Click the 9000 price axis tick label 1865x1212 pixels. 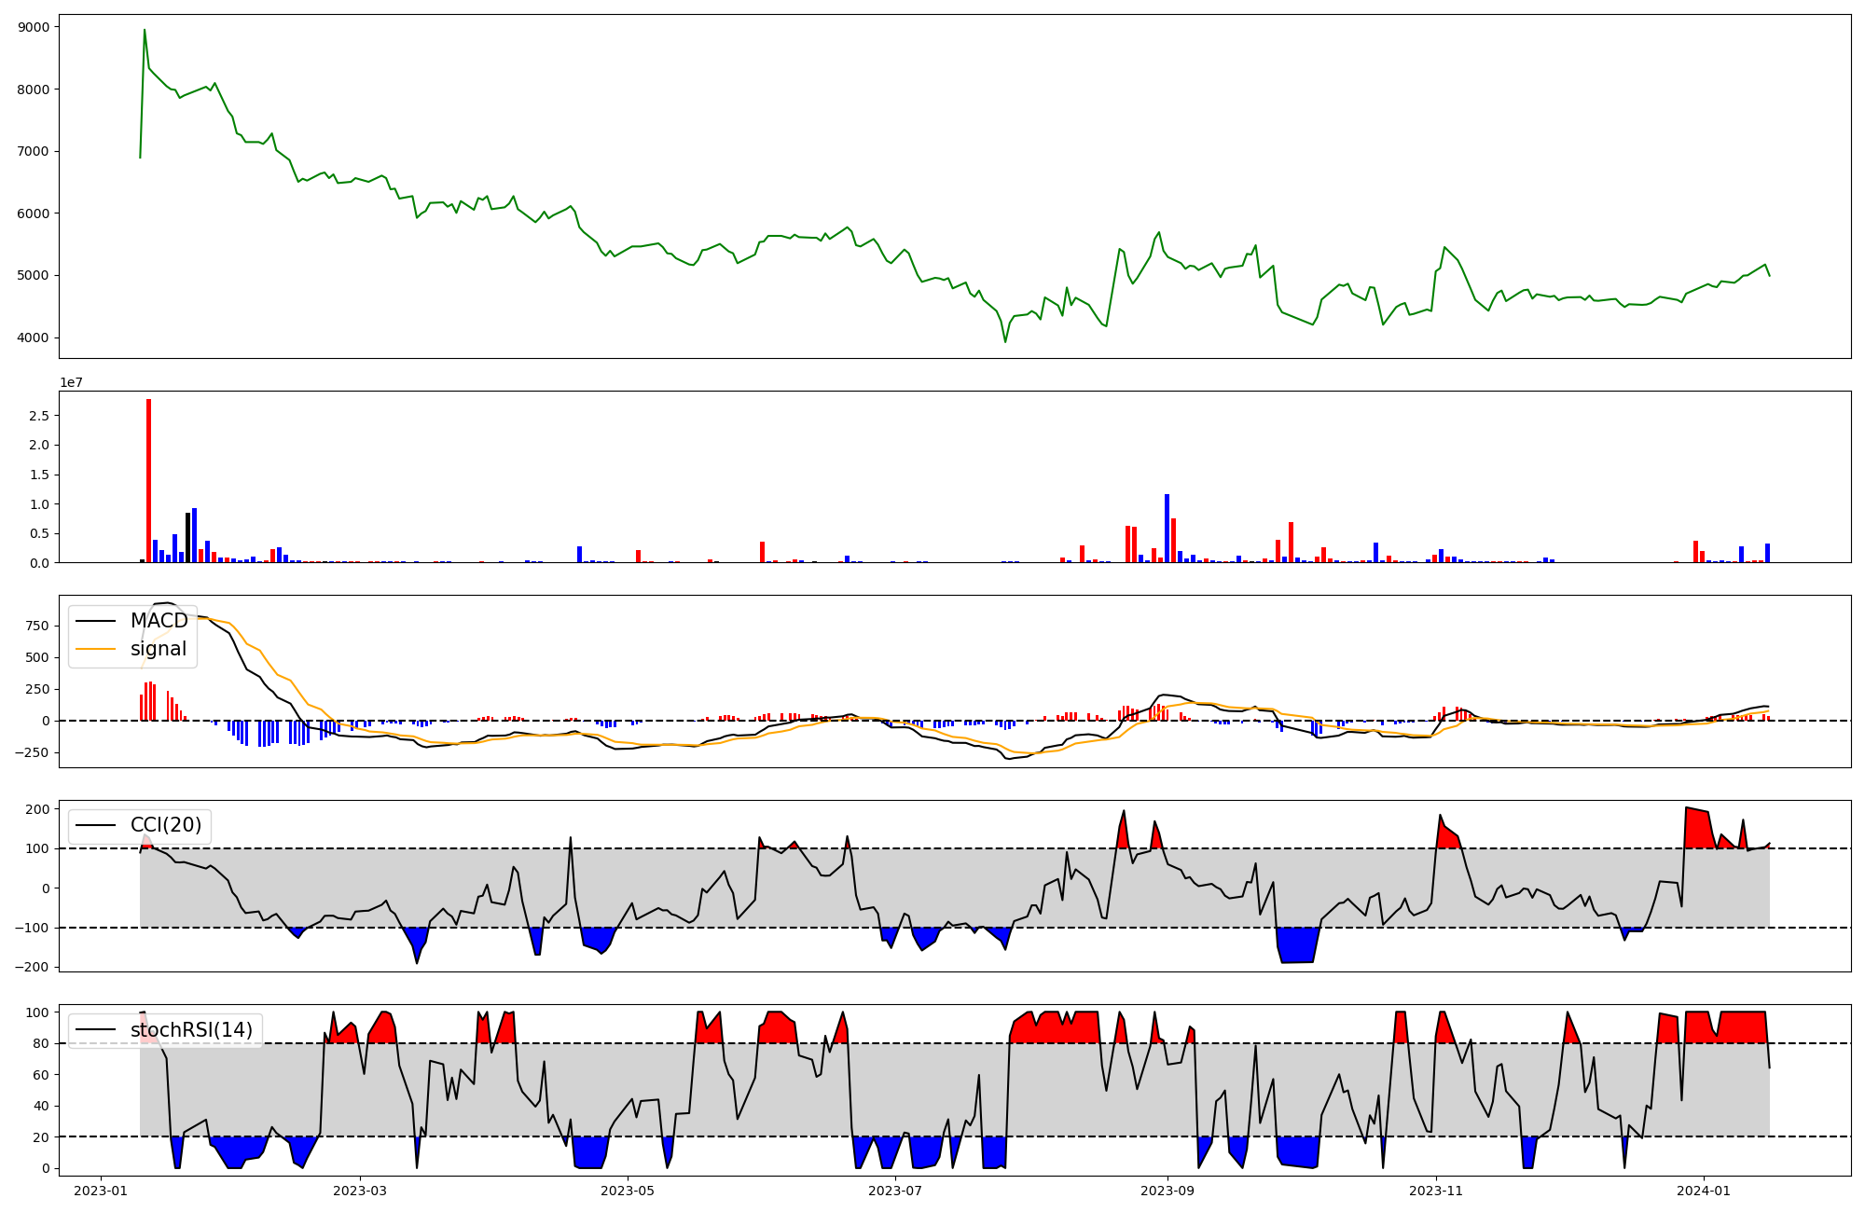[x=34, y=27]
